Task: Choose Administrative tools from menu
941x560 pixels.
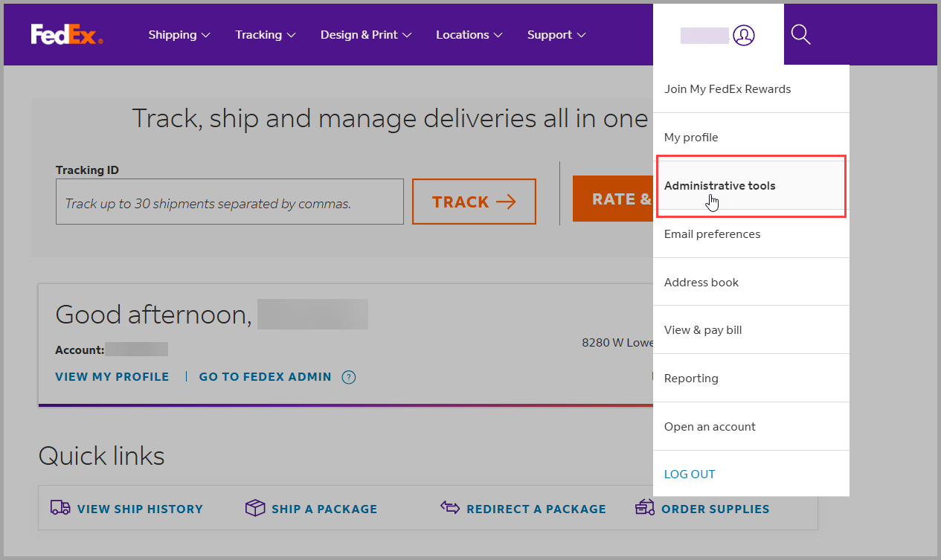Action: (751, 186)
